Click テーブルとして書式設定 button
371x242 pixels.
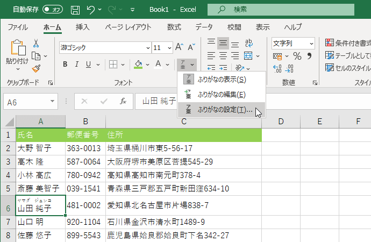coord(348,55)
